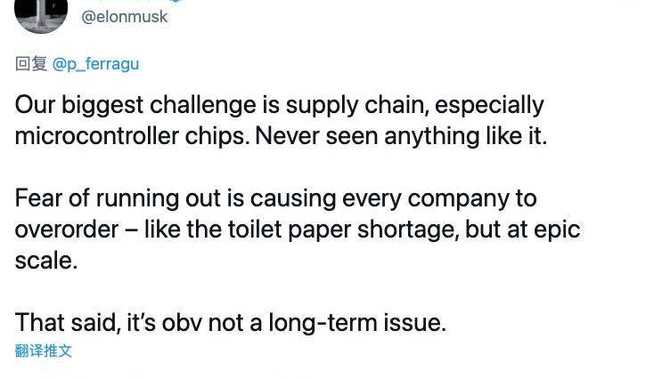Open the @p_ferragu mention link
The width and height of the screenshot is (662, 379).
point(95,64)
